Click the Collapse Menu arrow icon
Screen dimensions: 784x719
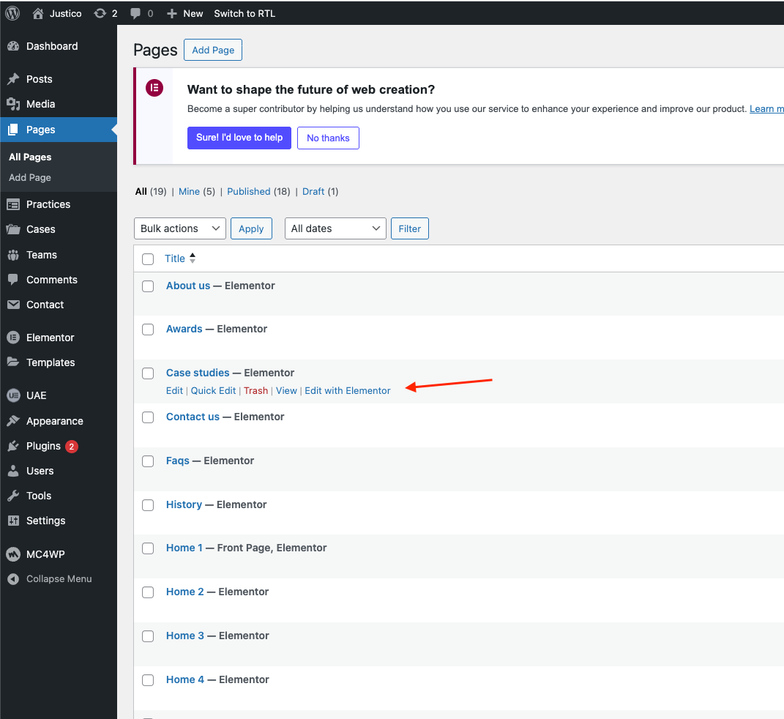coord(13,578)
